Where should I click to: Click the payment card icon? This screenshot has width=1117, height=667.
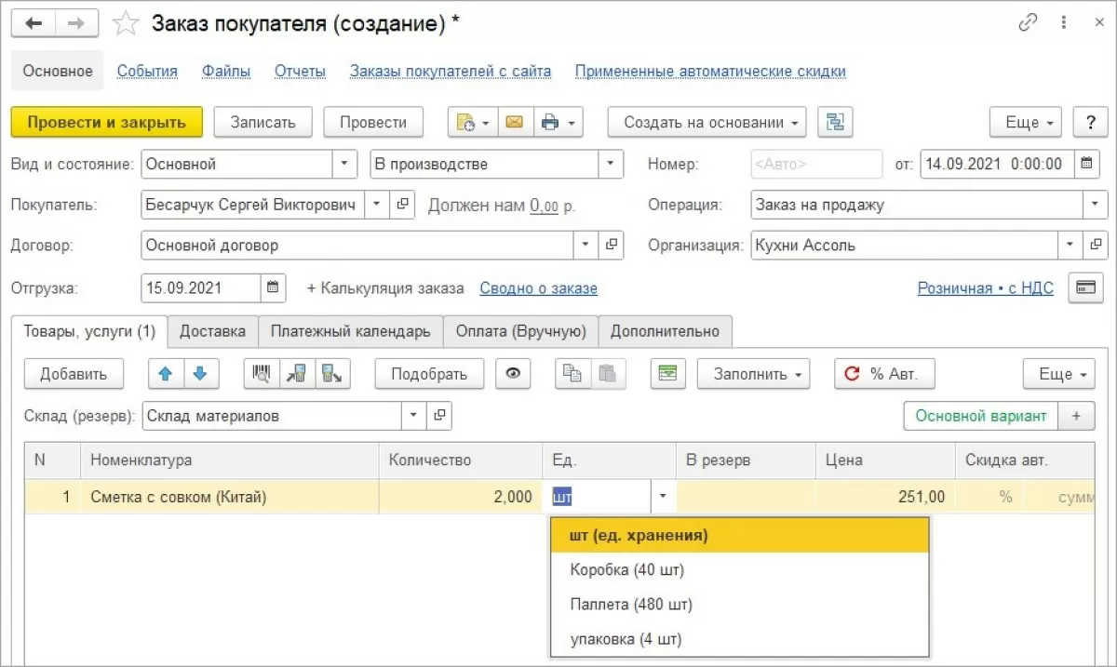click(x=1084, y=287)
